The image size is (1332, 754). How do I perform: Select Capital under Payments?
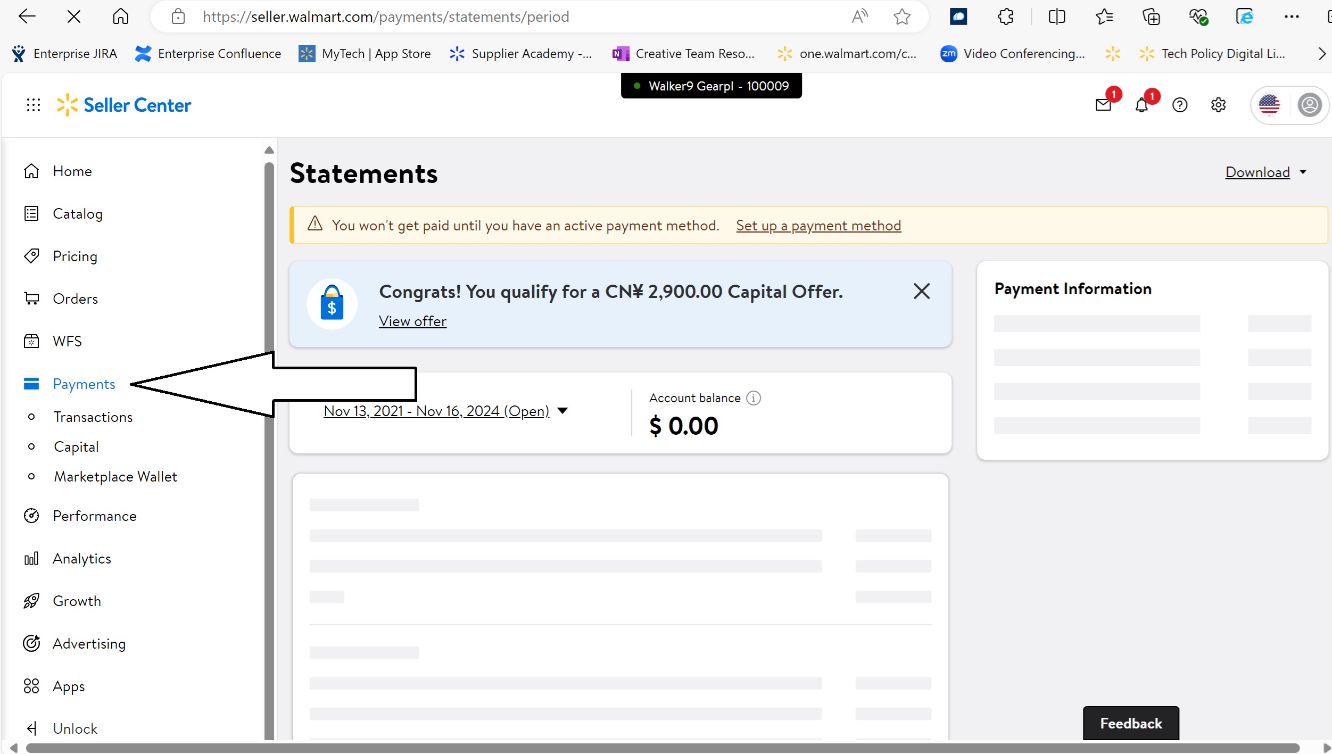click(x=76, y=447)
